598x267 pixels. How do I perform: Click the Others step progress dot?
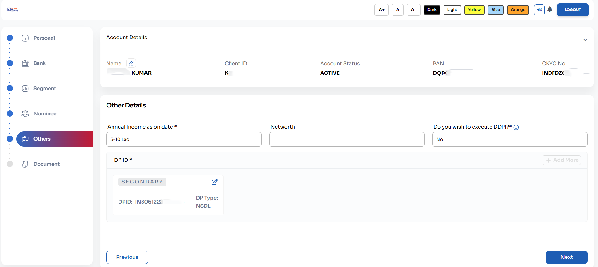click(10, 139)
